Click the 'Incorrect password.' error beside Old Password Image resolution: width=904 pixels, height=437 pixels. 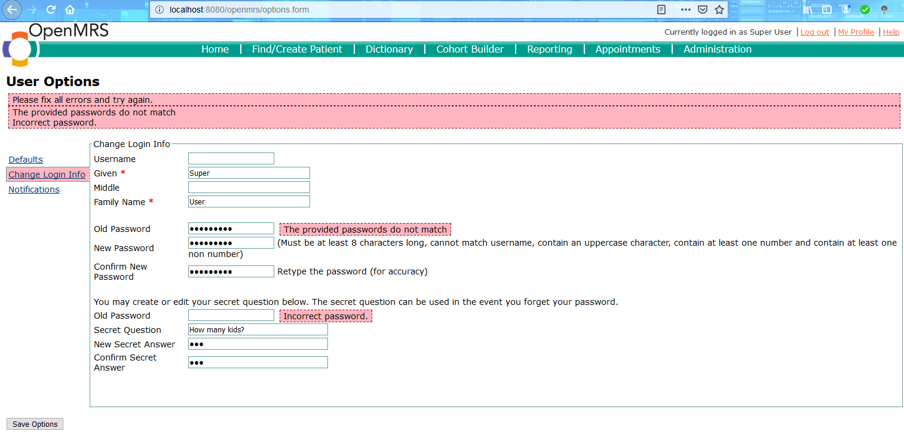click(x=326, y=316)
